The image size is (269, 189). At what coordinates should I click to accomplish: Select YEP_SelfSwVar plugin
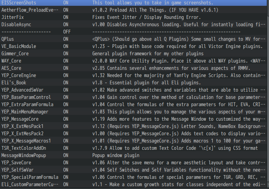[17, 170]
